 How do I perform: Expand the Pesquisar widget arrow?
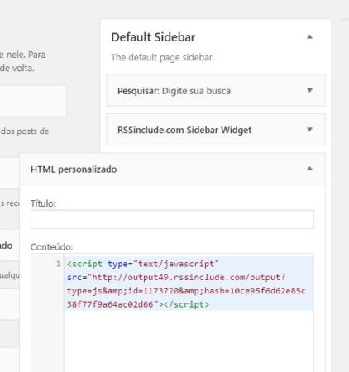click(309, 90)
